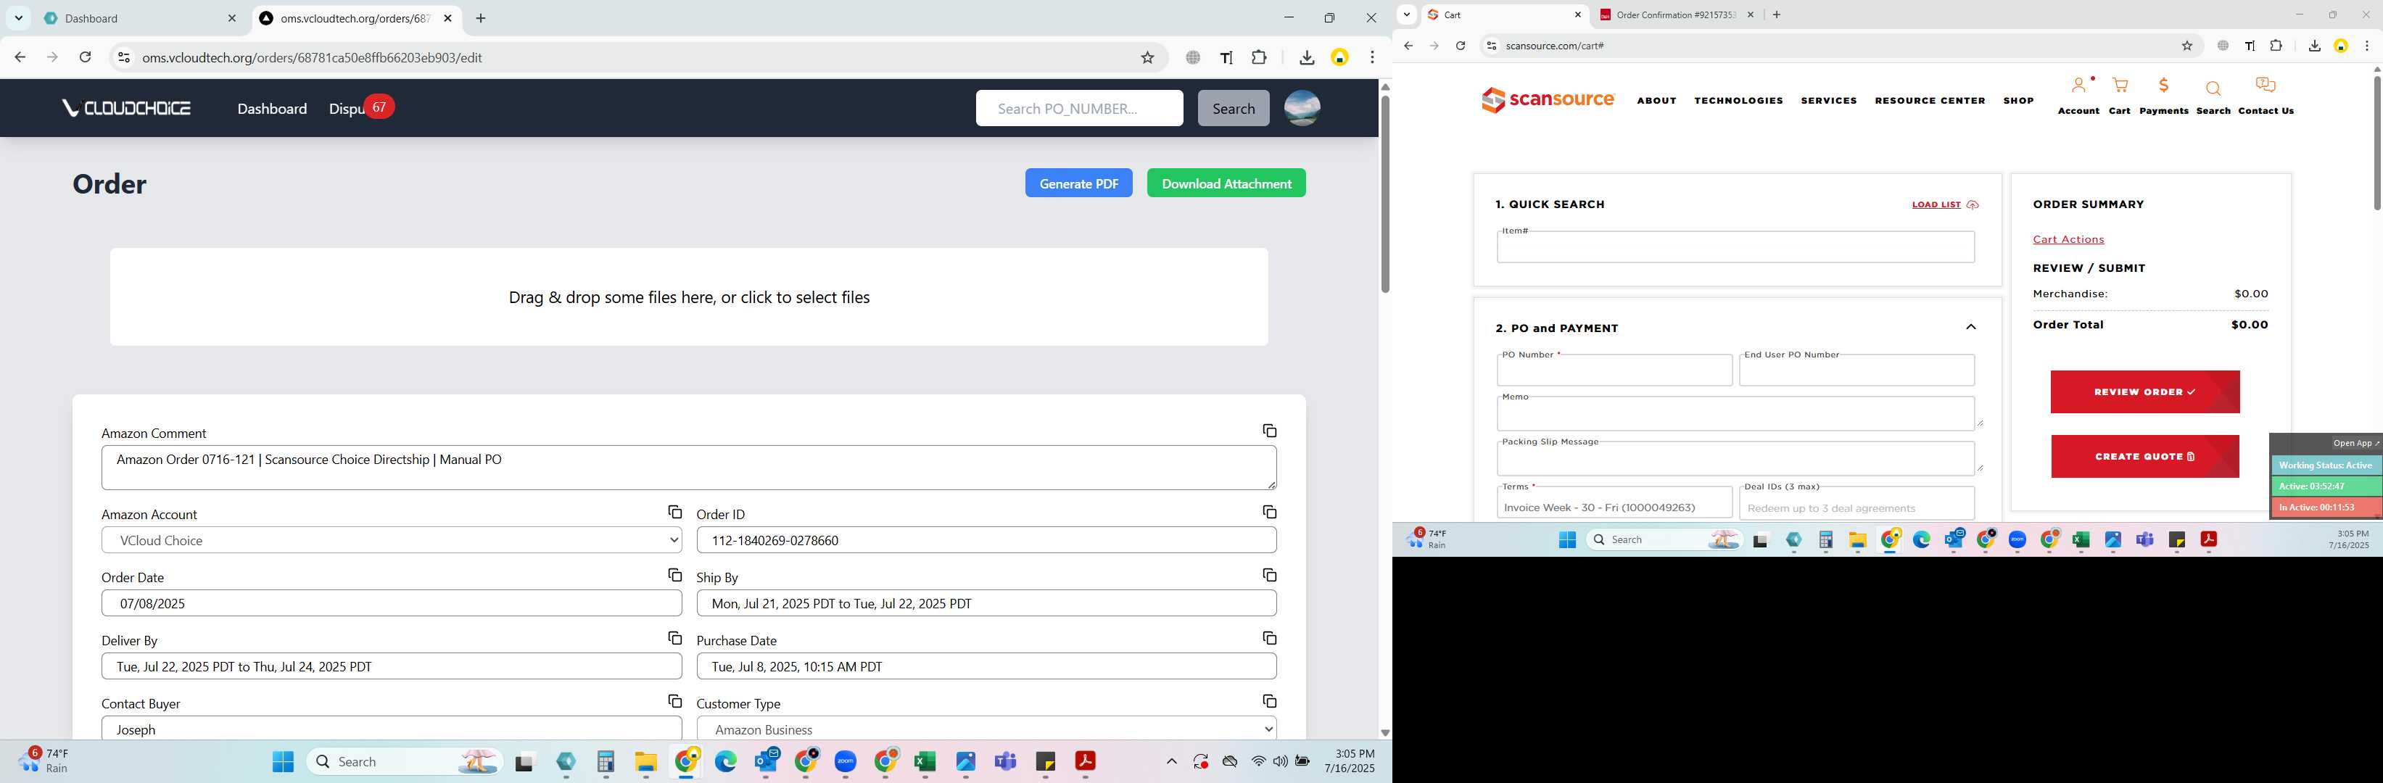The height and width of the screenshot is (783, 2383).
Task: Open Disputes with the 67 badge
Action: [x=360, y=108]
